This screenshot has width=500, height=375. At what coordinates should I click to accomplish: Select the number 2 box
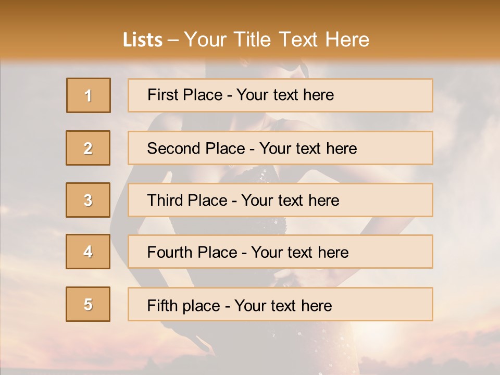pos(88,148)
